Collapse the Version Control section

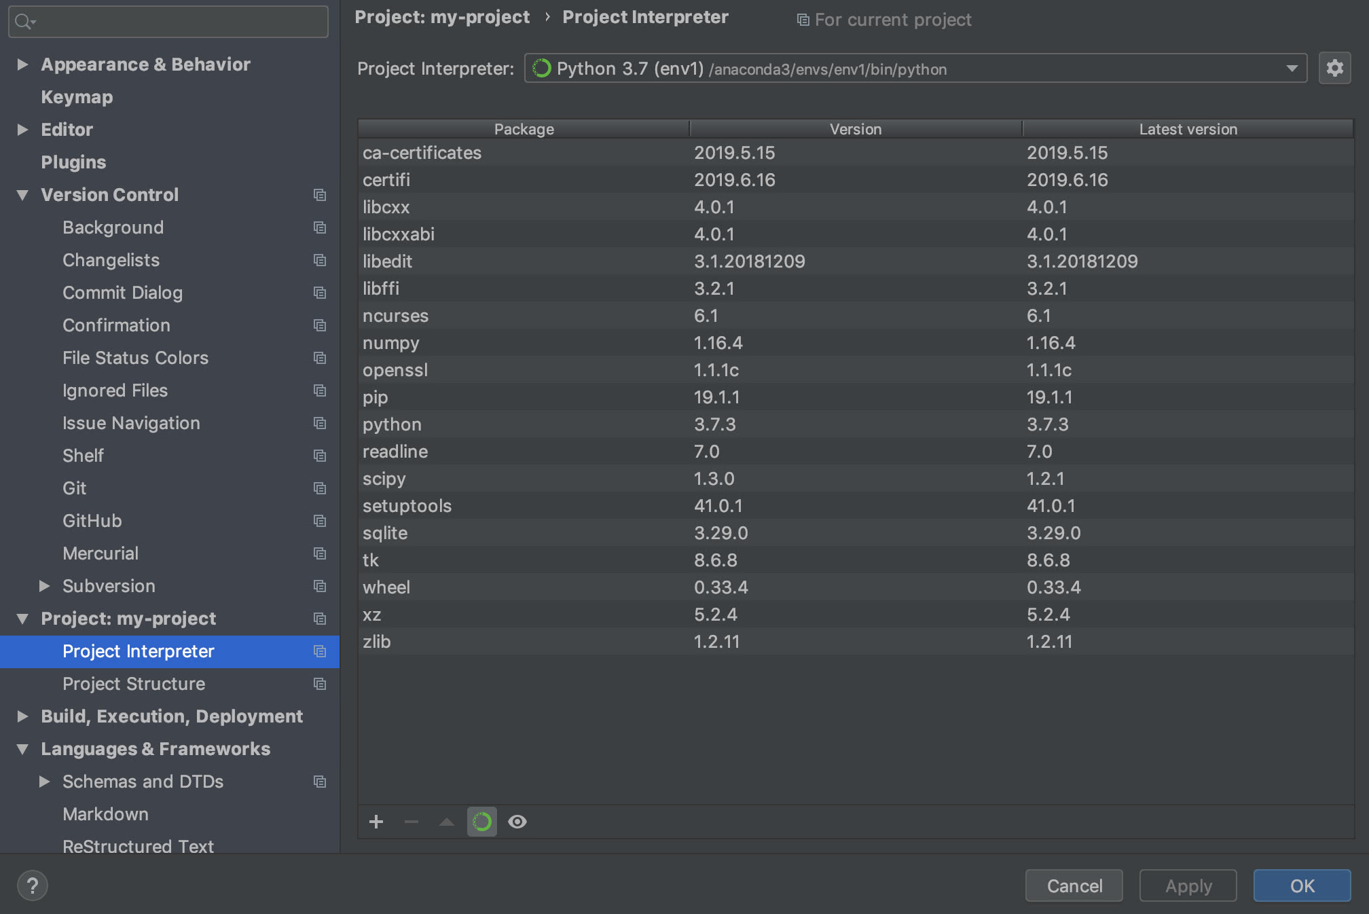22,195
